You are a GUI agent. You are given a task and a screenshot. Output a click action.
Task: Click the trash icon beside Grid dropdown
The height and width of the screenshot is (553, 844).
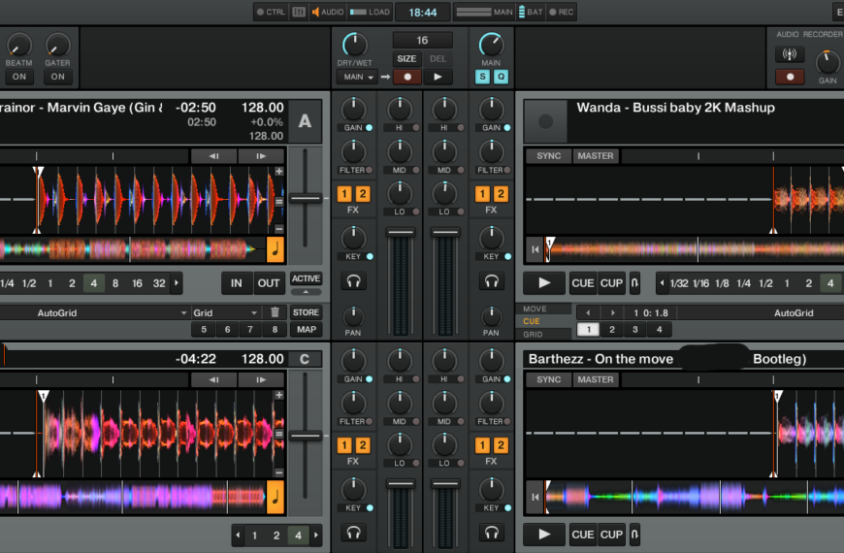coord(275,312)
